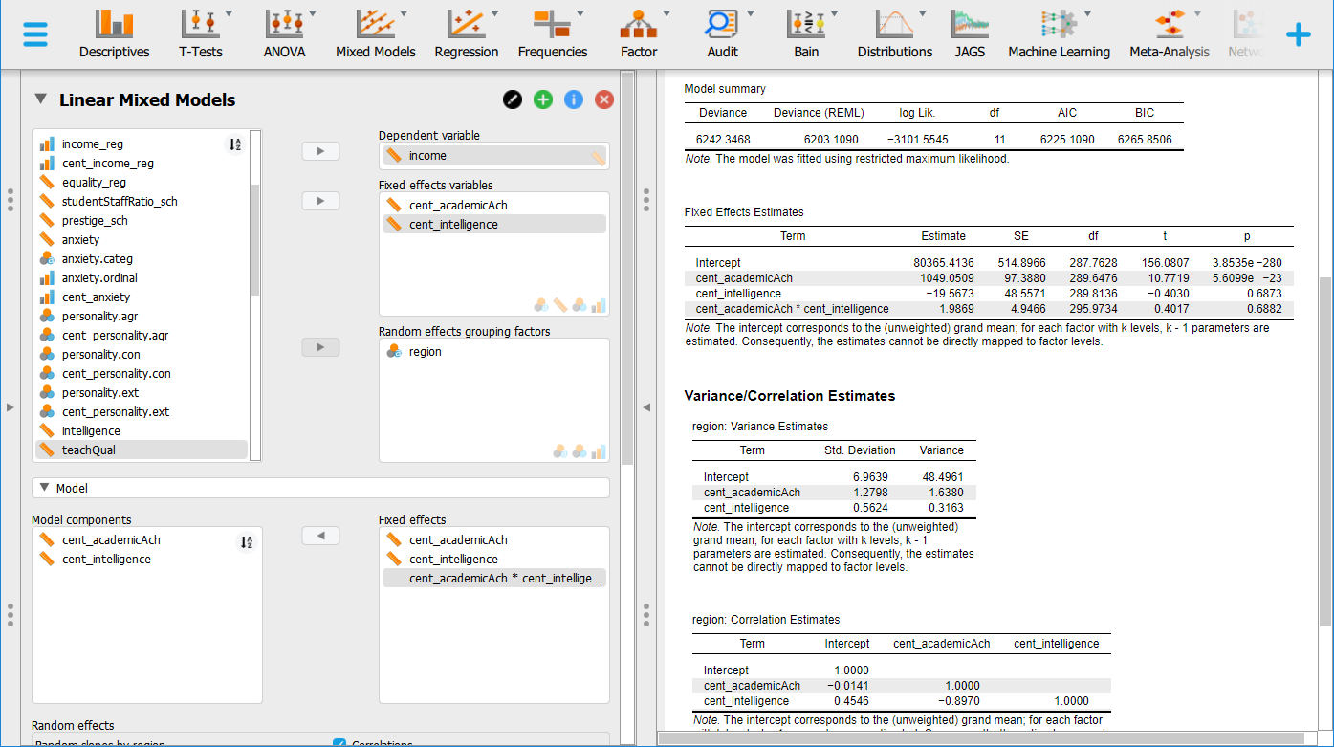The width and height of the screenshot is (1334, 747).
Task: Collapse the Model section
Action: (x=46, y=488)
